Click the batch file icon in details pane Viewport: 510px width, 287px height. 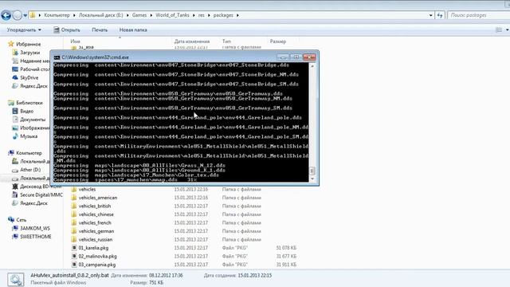click(16, 279)
